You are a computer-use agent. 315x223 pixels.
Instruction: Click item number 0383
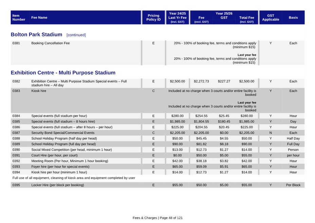(16, 91)
